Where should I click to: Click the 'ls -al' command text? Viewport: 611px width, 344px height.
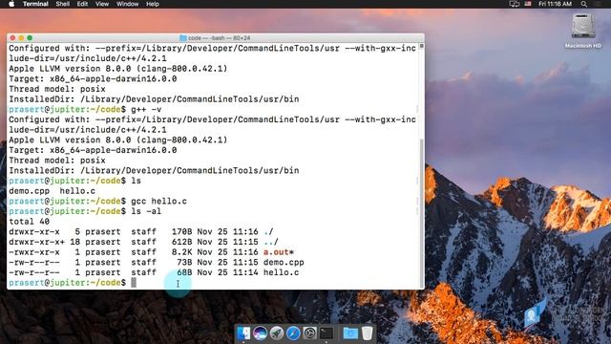pos(146,211)
